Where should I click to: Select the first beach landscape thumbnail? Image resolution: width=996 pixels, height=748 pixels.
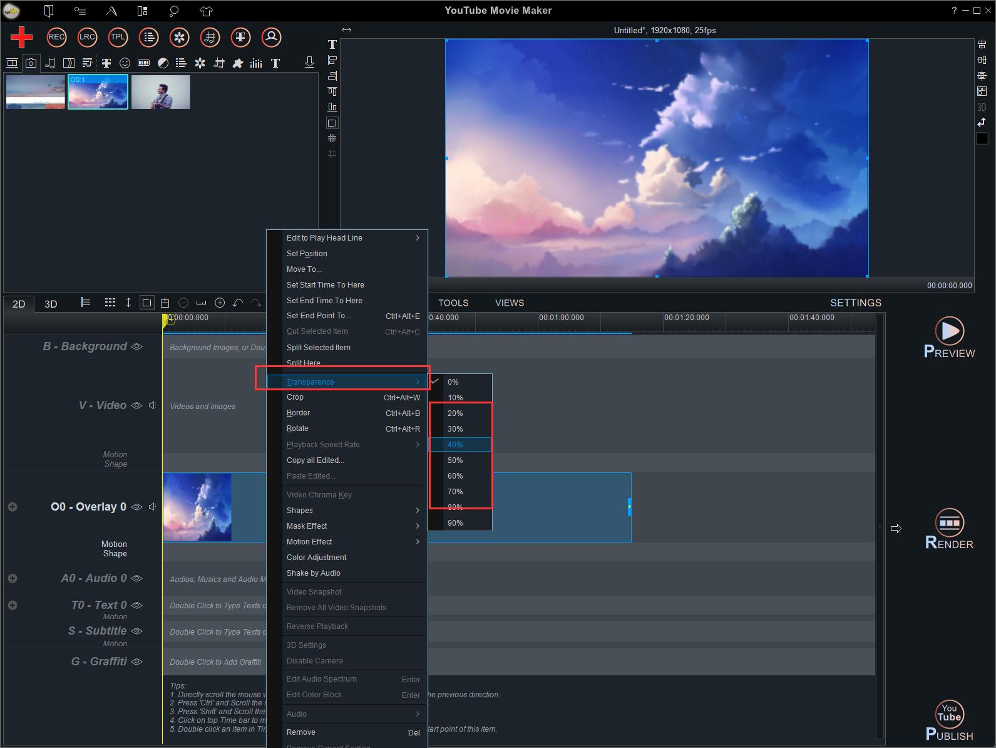tap(36, 92)
